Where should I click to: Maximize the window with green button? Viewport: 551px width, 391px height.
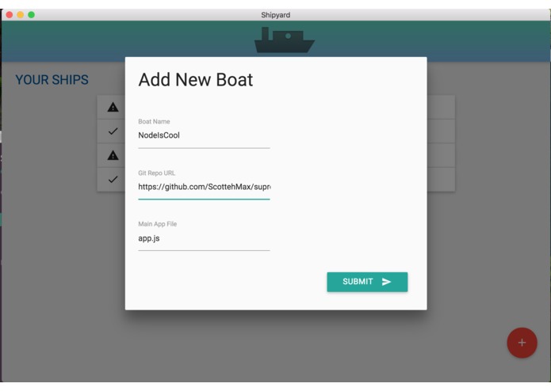click(31, 15)
